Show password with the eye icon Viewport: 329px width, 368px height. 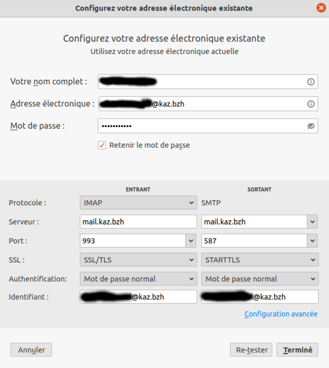click(x=311, y=126)
